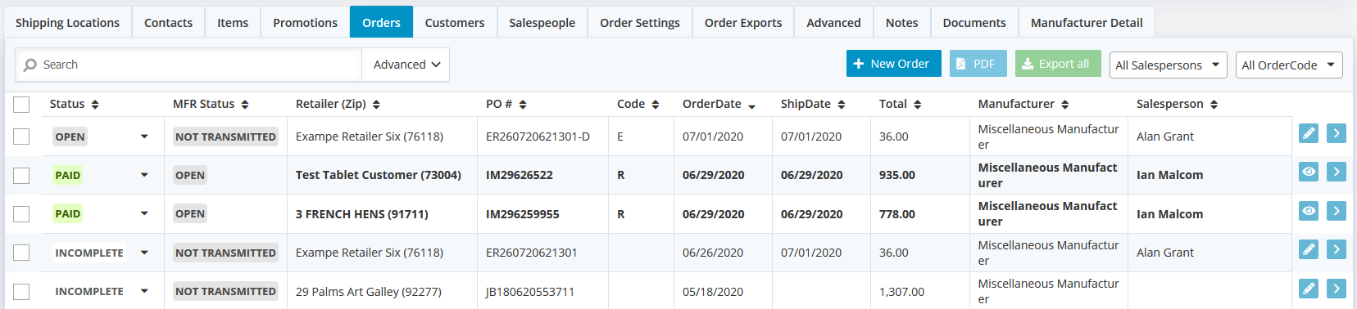
Task: Click the Export all button
Action: (x=1058, y=64)
